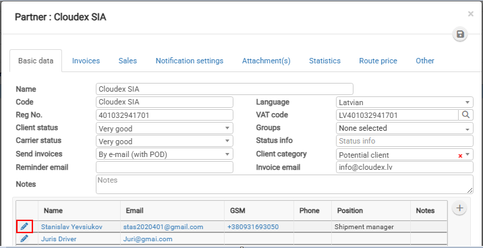Open the Route price tab
The width and height of the screenshot is (483, 248).
click(378, 61)
